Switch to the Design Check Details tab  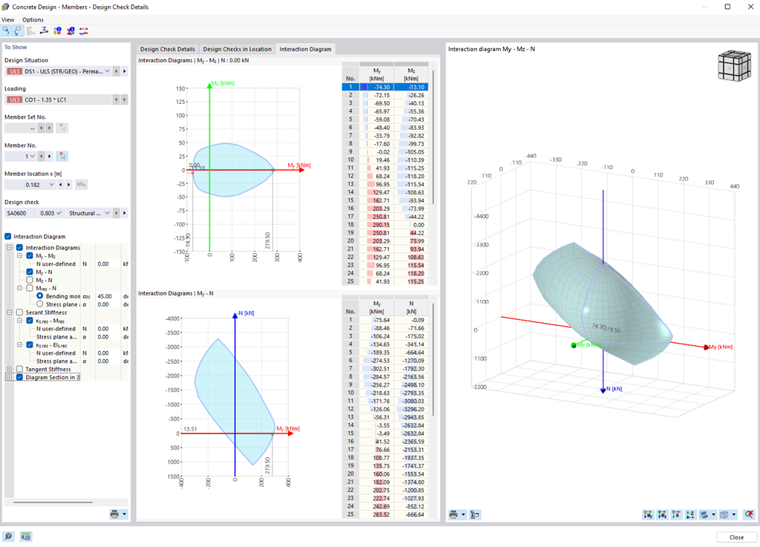click(168, 49)
